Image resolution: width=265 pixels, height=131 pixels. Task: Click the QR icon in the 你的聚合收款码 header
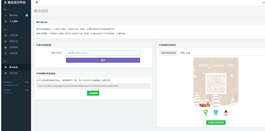coord(160,45)
